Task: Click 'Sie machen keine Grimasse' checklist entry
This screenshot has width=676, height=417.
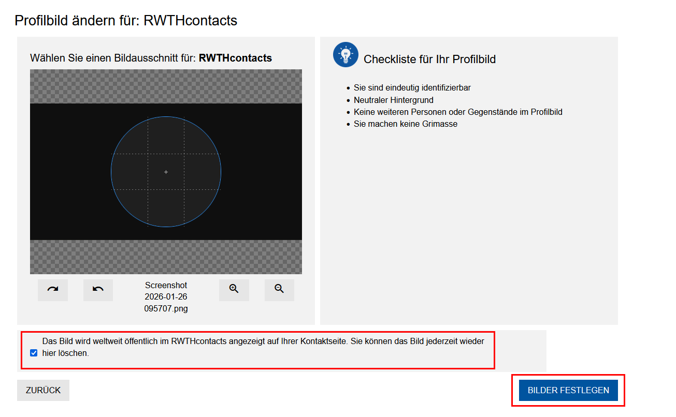Action: [x=405, y=124]
